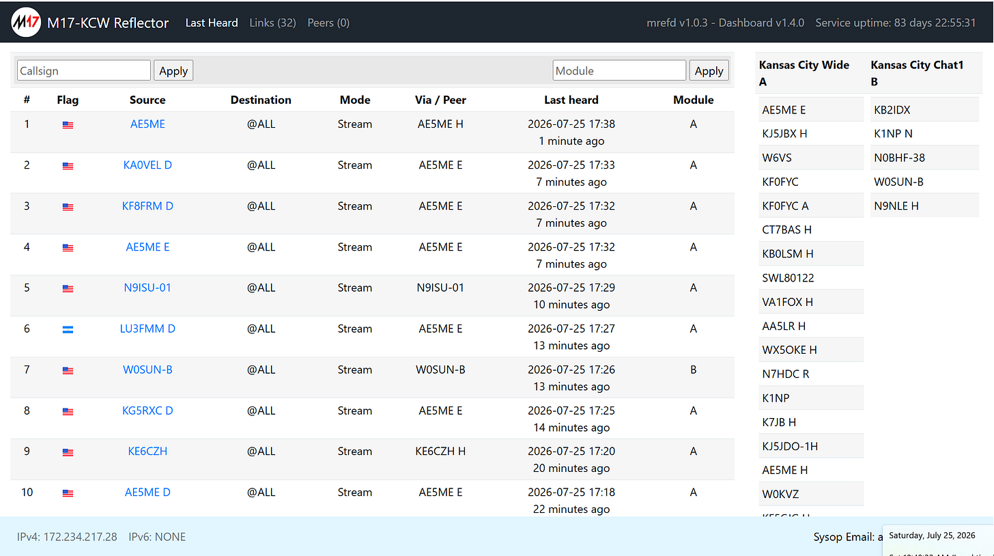The image size is (994, 556).
Task: Select W6VS in module A list
Action: click(x=811, y=158)
